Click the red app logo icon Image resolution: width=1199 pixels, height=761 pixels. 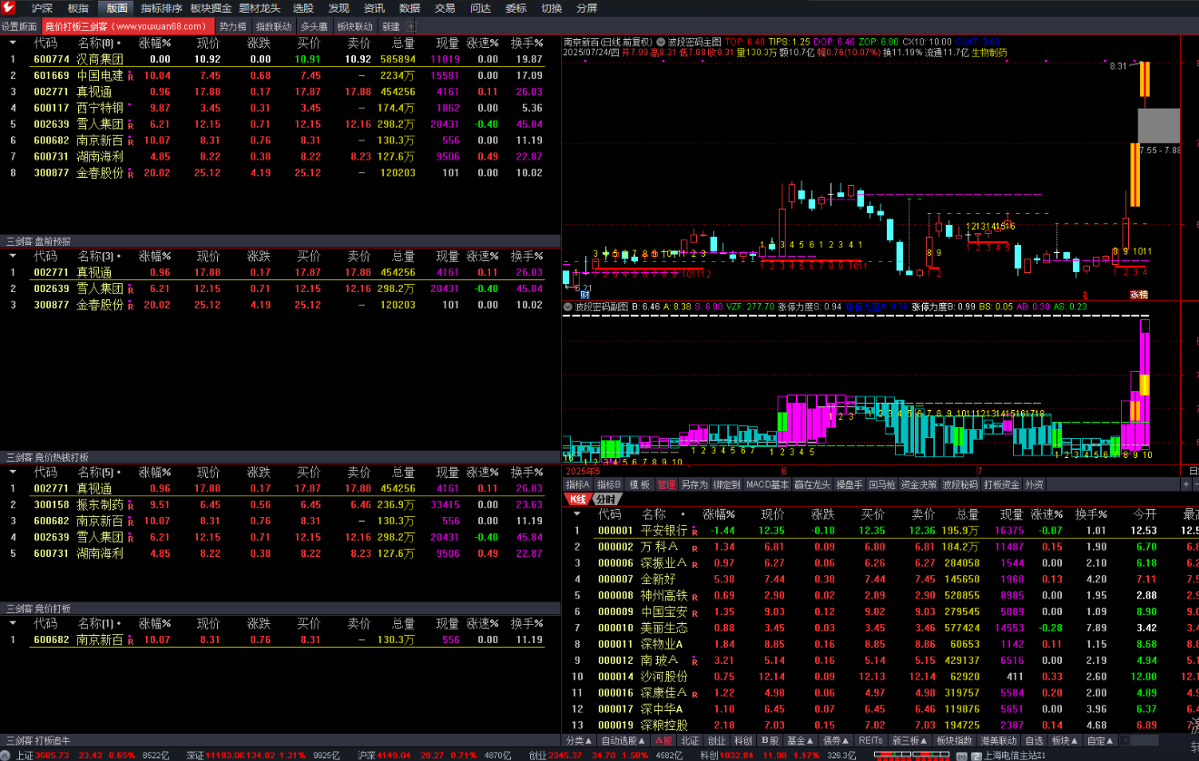(x=9, y=8)
